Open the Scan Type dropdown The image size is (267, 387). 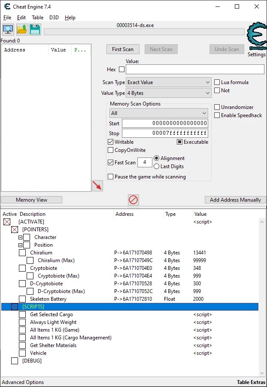click(168, 82)
